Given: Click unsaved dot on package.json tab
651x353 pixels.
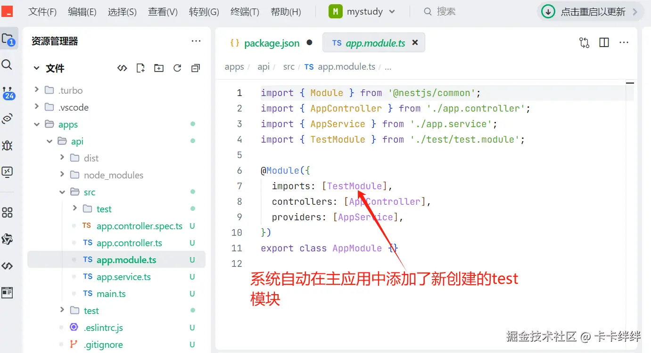Looking at the screenshot, I should point(309,42).
